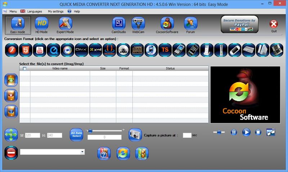Click the Status column header
This screenshot has height=172, width=288.
coord(170,68)
